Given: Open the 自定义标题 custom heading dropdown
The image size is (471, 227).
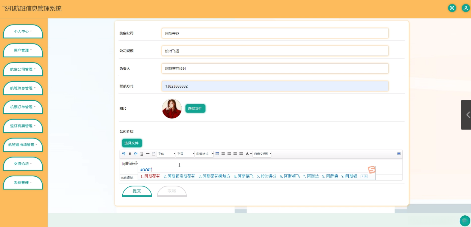Looking at the screenshot, I should pyautogui.click(x=262, y=154).
